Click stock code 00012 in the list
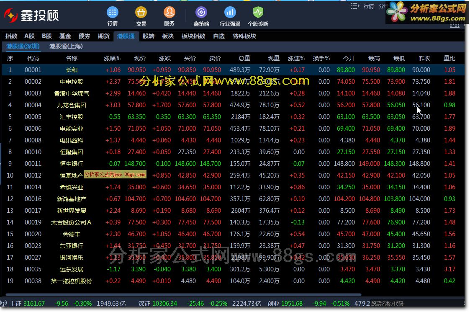Viewport: 470px width, 312px height. [x=33, y=175]
